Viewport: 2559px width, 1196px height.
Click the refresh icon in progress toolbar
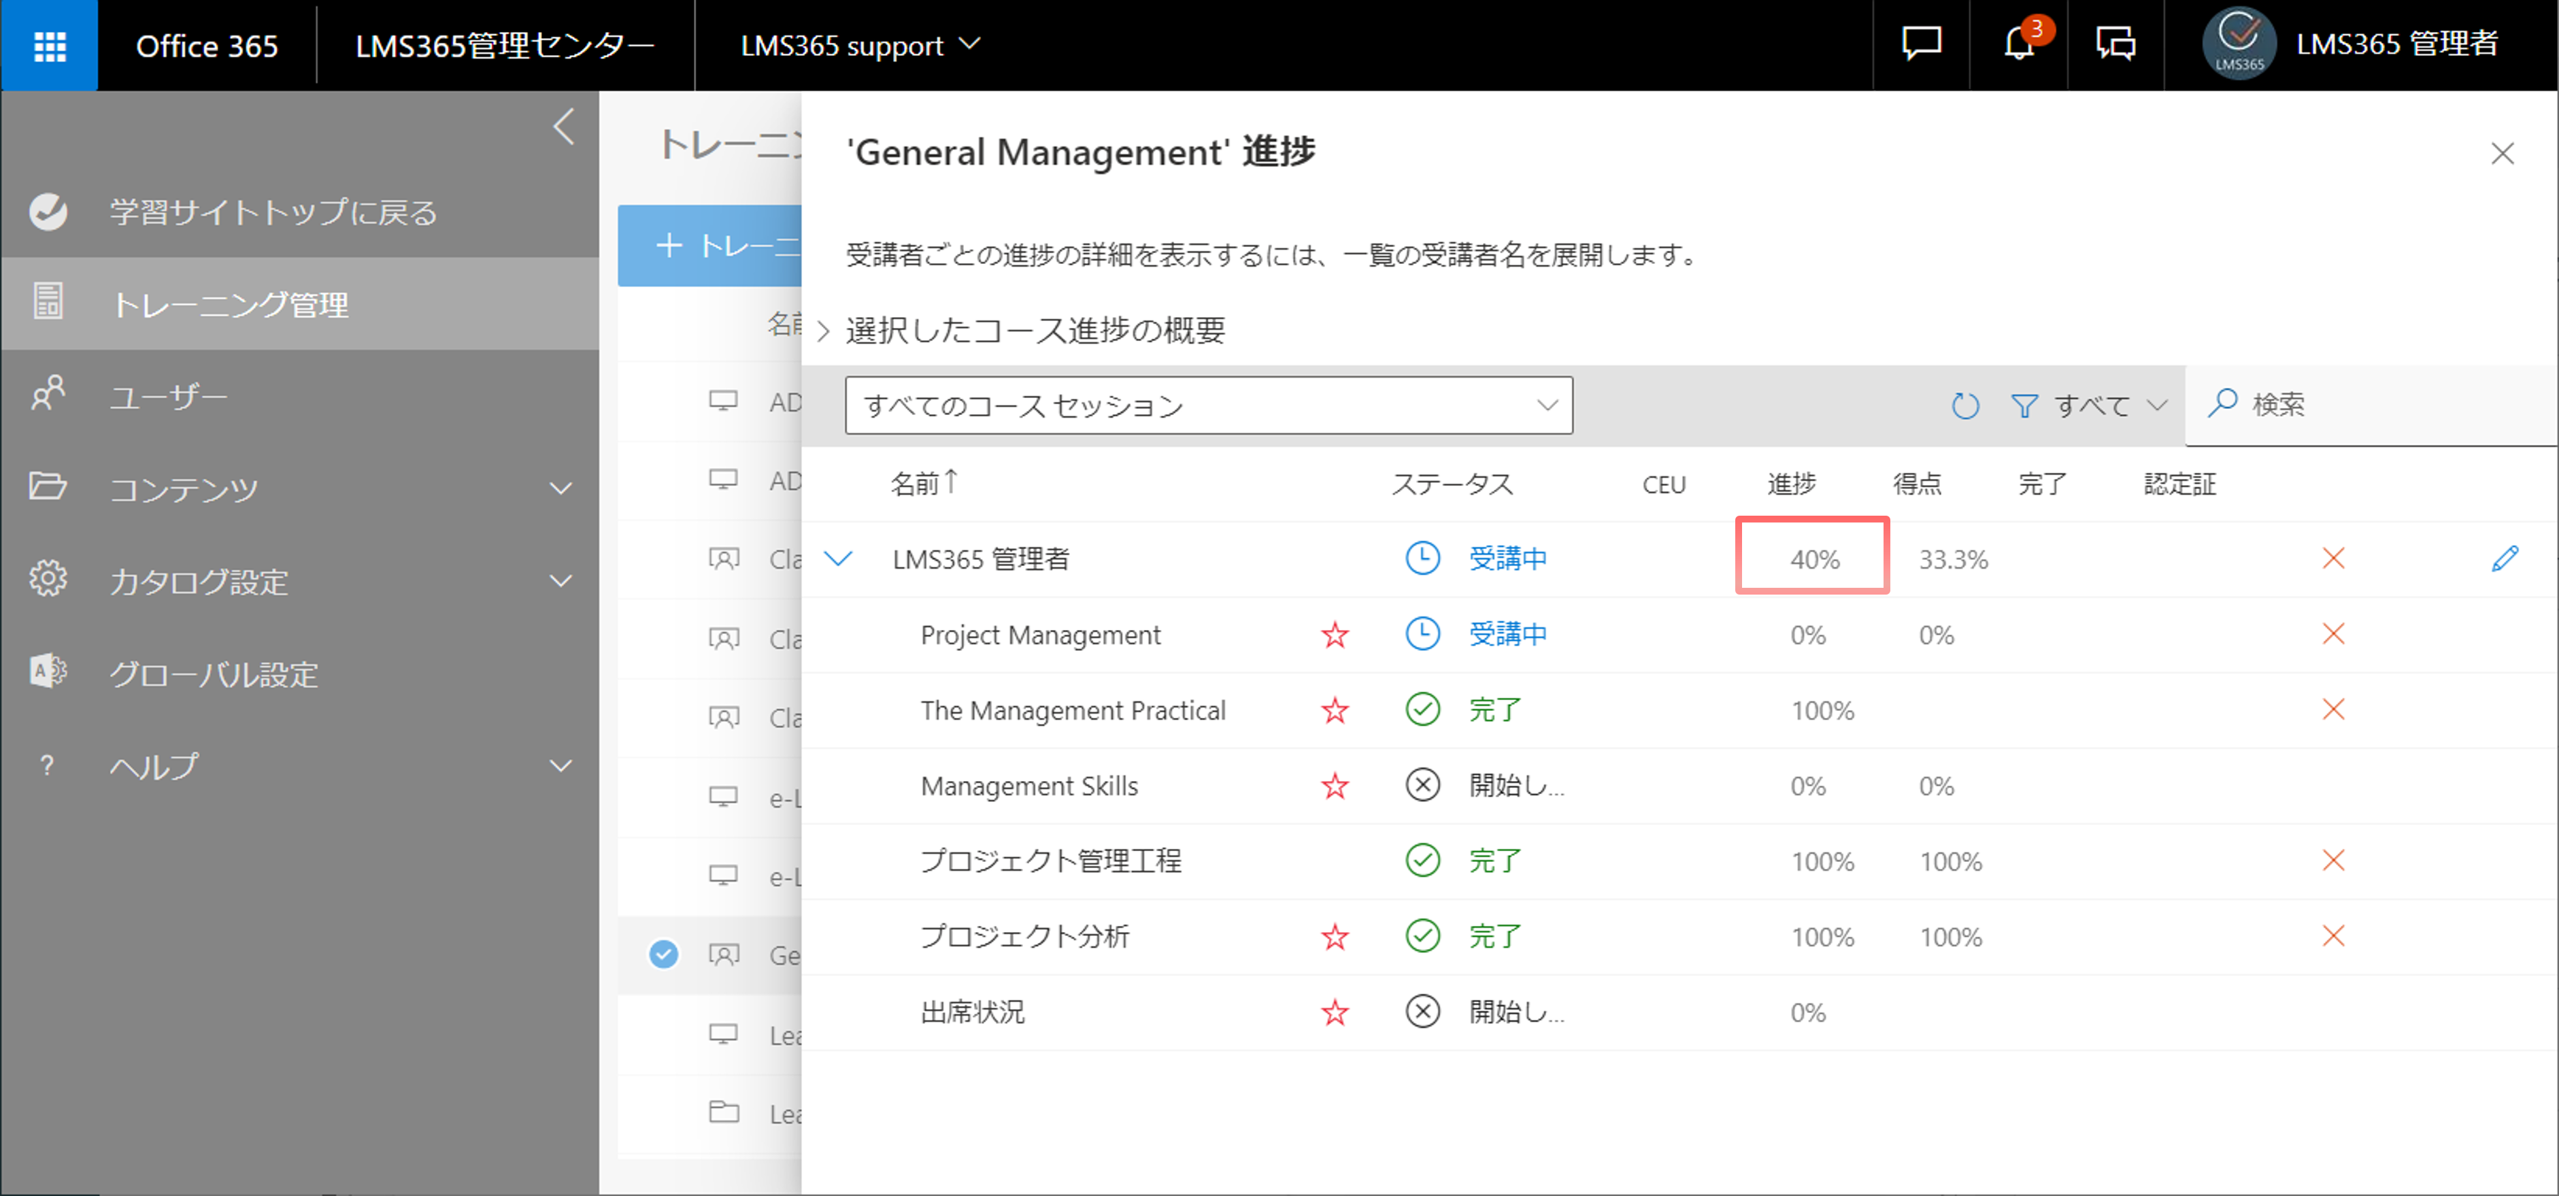[x=1965, y=405]
